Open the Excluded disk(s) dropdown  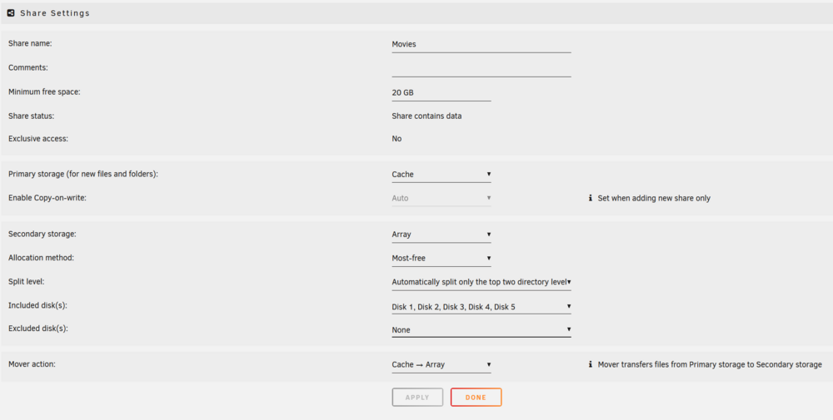481,330
